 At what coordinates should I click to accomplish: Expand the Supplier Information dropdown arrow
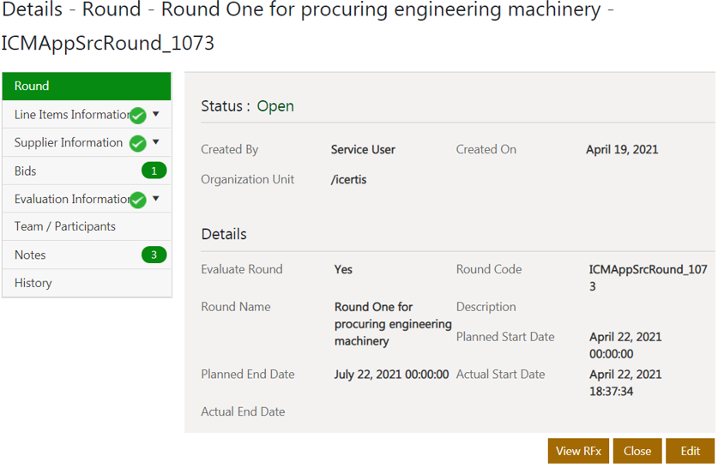coord(156,142)
